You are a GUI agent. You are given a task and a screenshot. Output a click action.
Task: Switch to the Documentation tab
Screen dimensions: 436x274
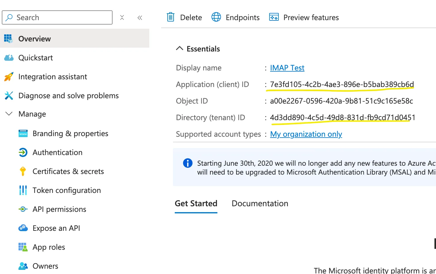[x=260, y=204]
